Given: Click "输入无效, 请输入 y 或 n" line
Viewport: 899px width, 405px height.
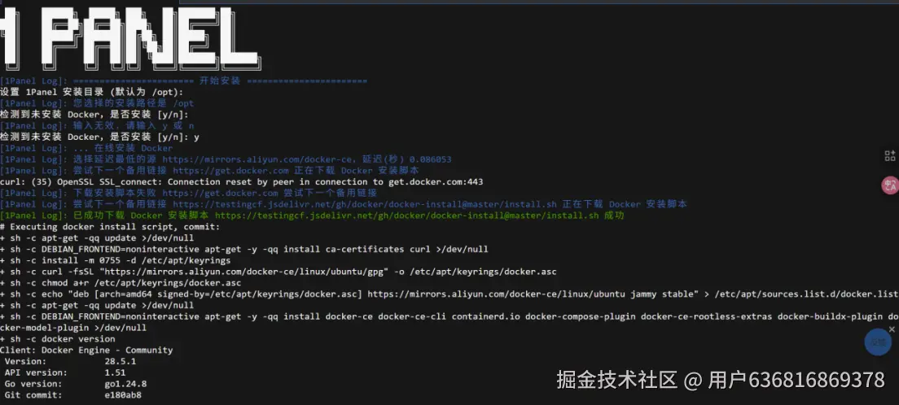Looking at the screenshot, I should [97, 126].
